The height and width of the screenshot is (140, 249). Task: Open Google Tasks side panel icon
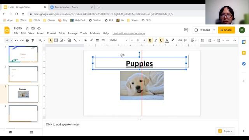click(244, 64)
